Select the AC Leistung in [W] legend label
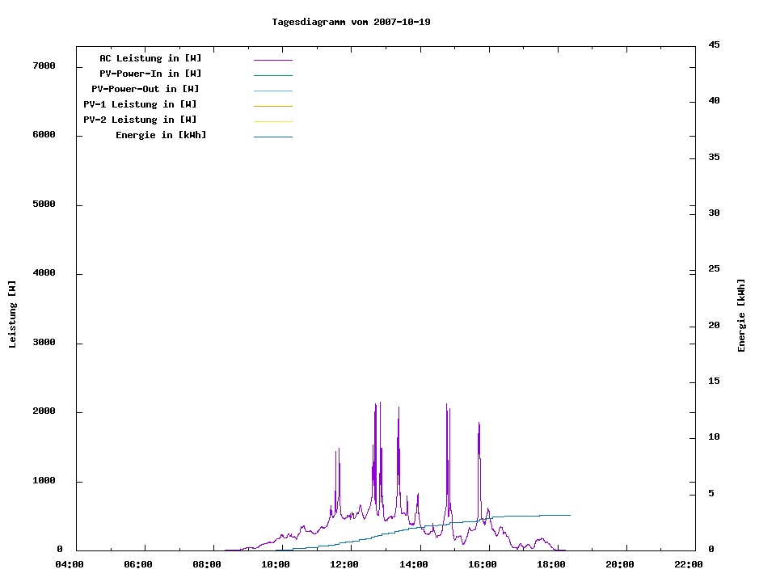This screenshot has height=582, width=776. pos(150,58)
